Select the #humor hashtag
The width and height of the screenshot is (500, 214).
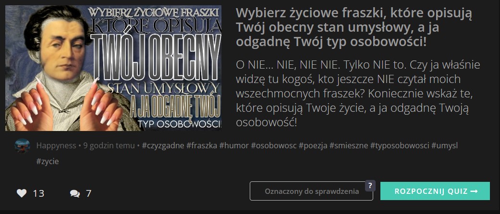[x=234, y=146]
